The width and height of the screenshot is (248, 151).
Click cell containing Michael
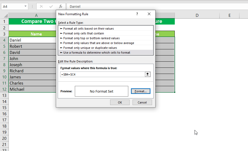click(x=32, y=89)
